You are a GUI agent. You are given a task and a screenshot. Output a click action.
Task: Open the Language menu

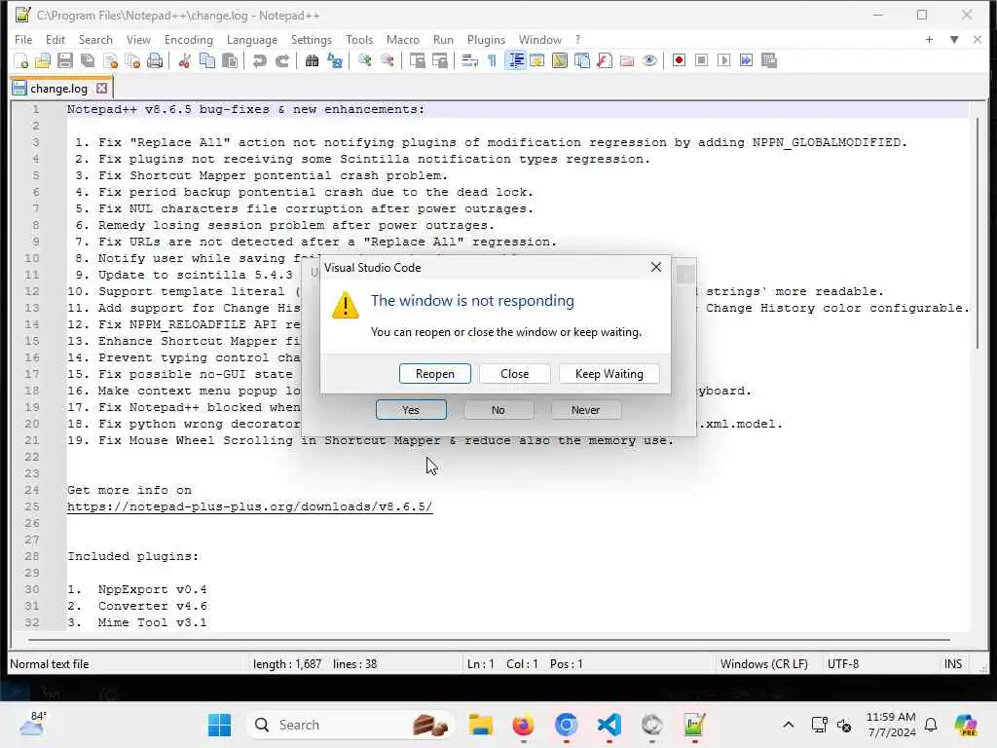tap(252, 39)
